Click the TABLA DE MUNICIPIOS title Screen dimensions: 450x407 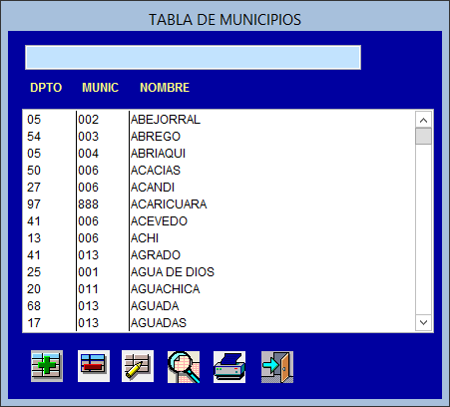pos(225,20)
